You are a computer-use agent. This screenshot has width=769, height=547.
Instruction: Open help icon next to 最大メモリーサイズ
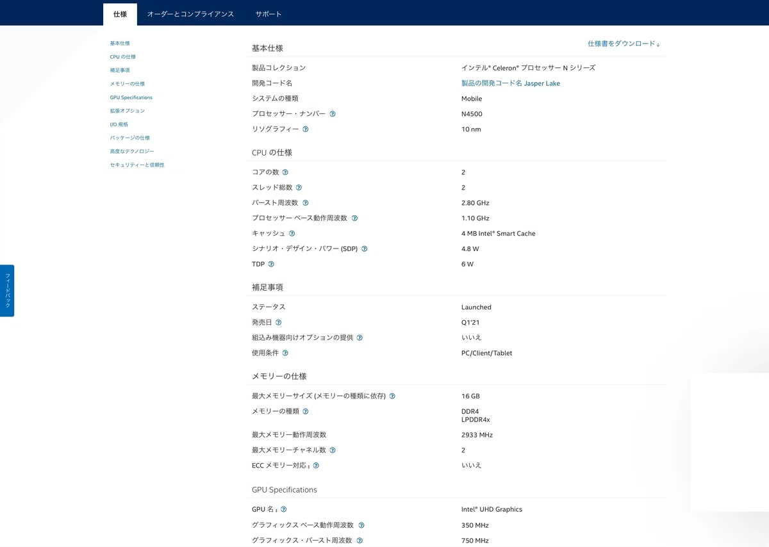click(x=392, y=396)
